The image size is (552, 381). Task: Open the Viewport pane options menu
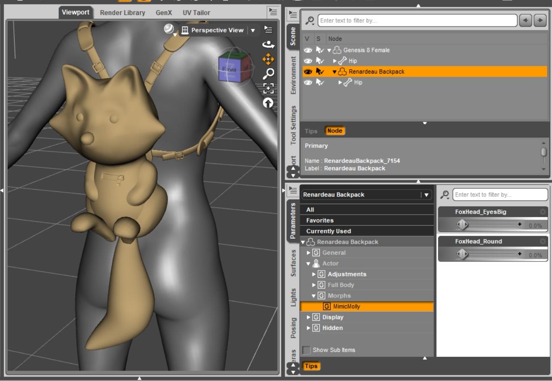tap(273, 12)
